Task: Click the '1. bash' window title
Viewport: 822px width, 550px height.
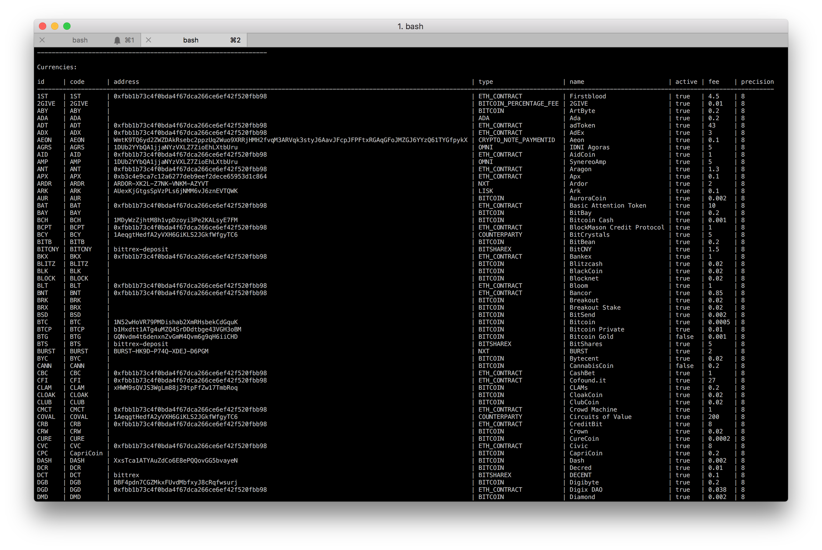Action: click(410, 26)
